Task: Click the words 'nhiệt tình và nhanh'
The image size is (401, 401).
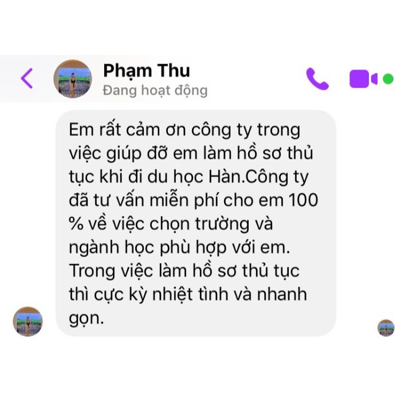Action: pos(230,294)
